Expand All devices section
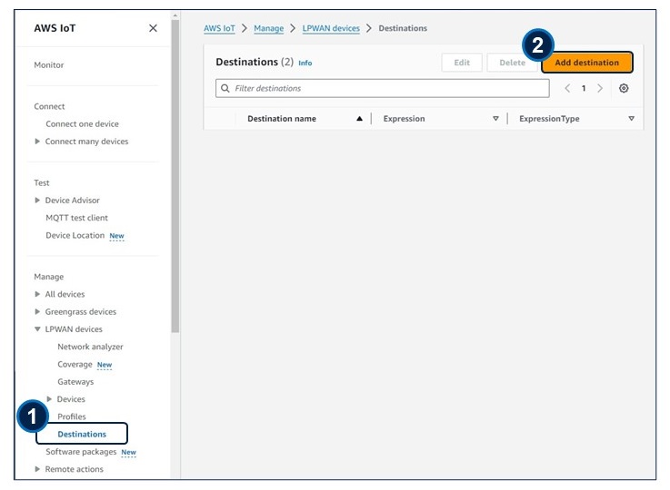Screen dimensions: 670x490 (37, 294)
